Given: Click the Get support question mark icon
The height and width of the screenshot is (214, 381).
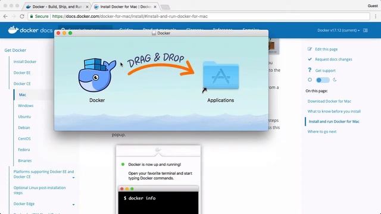Looking at the screenshot, I should (x=310, y=70).
